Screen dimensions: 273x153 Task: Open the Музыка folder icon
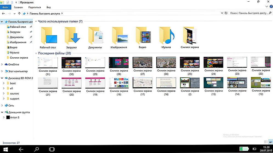(x=167, y=36)
